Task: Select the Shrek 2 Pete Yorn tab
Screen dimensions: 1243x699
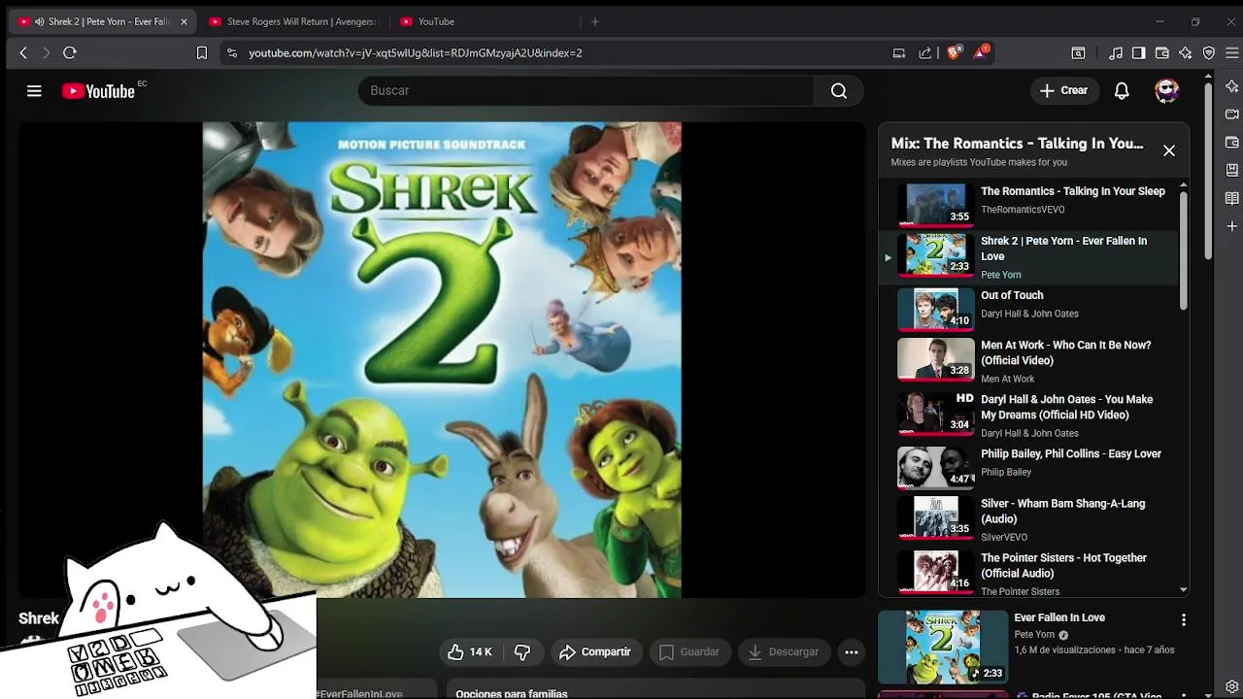Action: pos(102,21)
